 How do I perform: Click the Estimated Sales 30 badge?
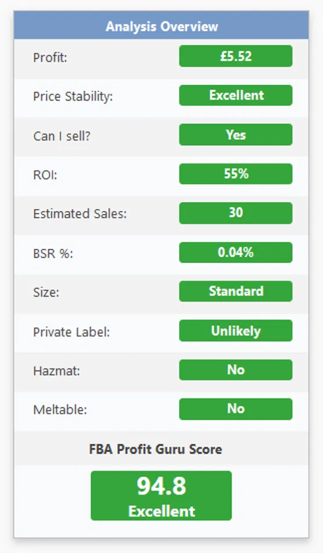tap(236, 213)
